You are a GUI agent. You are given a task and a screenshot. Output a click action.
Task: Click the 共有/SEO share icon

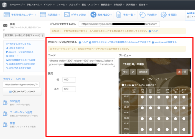[93, 15]
